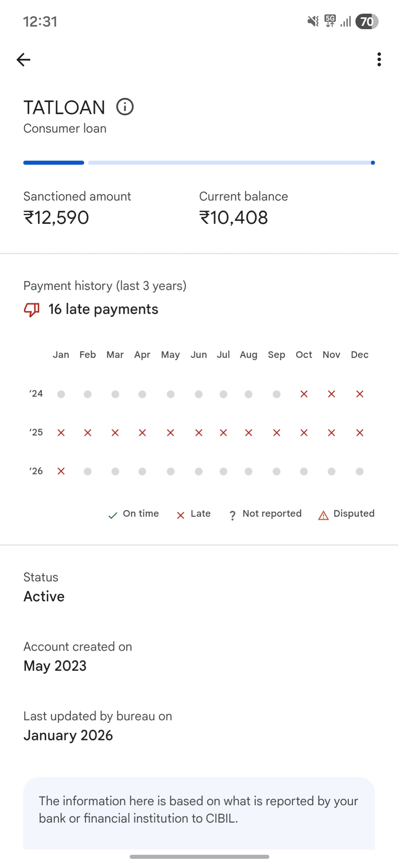Tap the December 2024 late payment mark
Image resolution: width=399 pixels, height=864 pixels.
pyautogui.click(x=360, y=394)
